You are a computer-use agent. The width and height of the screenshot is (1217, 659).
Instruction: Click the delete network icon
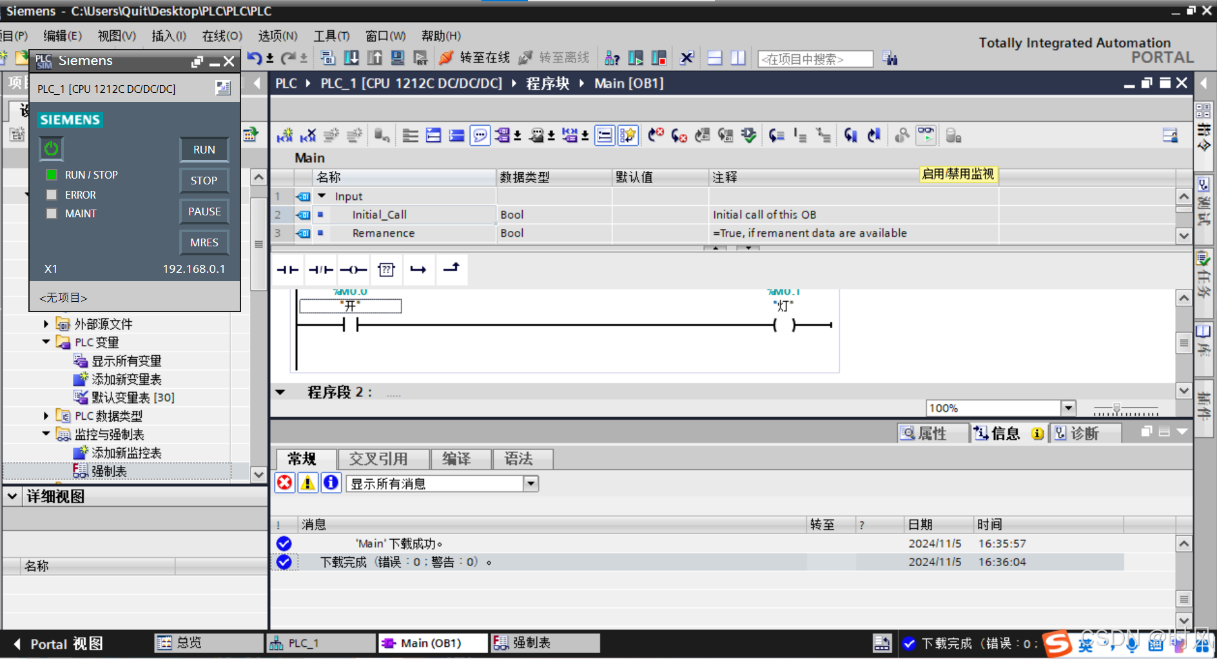click(308, 135)
